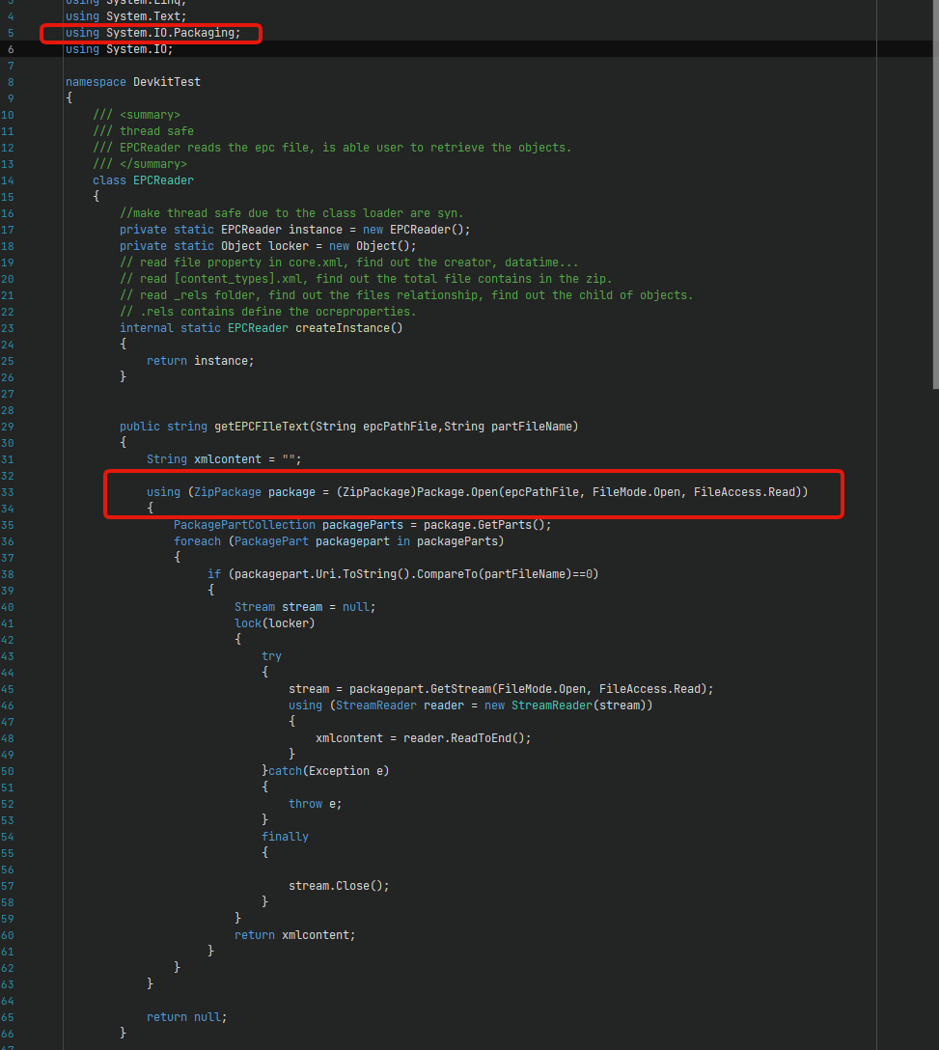Click the 'finally' keyword
The image size is (939, 1050).
tap(285, 837)
